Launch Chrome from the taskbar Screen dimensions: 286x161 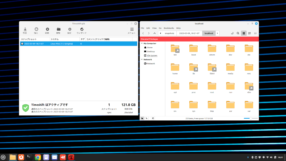point(38,157)
